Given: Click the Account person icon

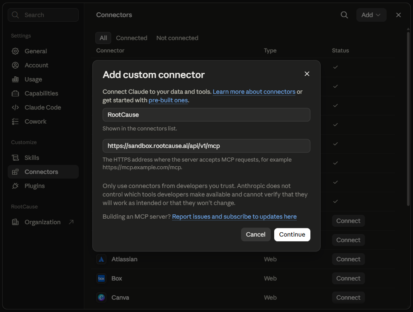Looking at the screenshot, I should coord(15,65).
